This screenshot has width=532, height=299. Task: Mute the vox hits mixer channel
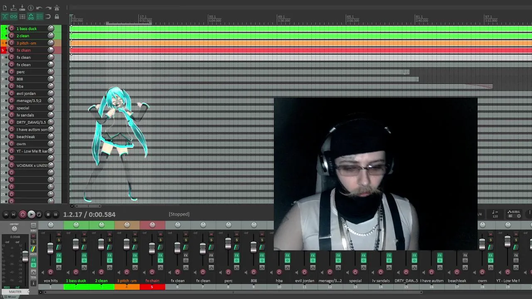tap(59, 234)
